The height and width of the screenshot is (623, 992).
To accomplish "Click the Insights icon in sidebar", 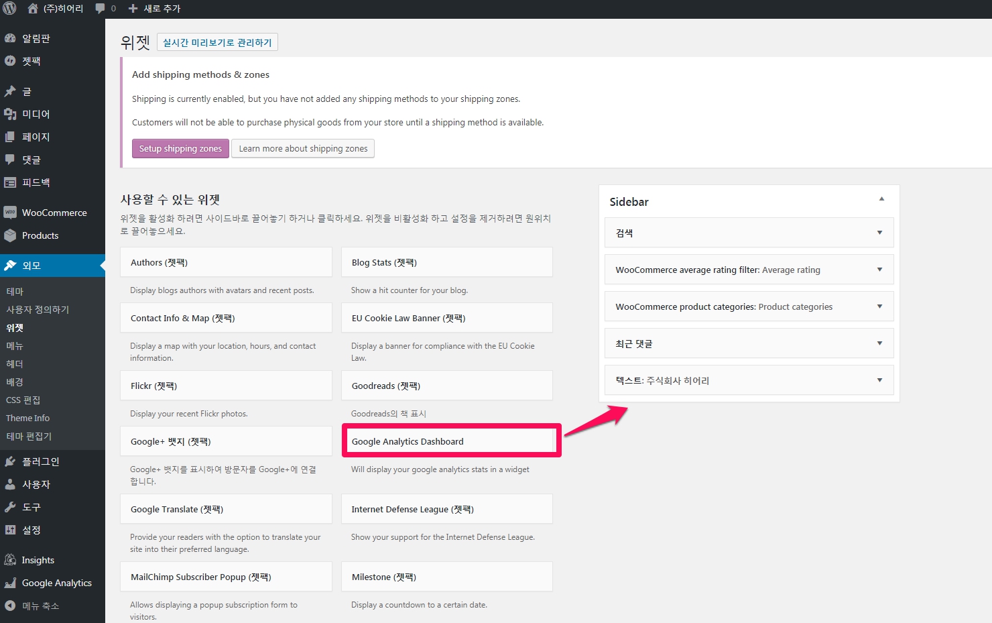I will [10, 560].
